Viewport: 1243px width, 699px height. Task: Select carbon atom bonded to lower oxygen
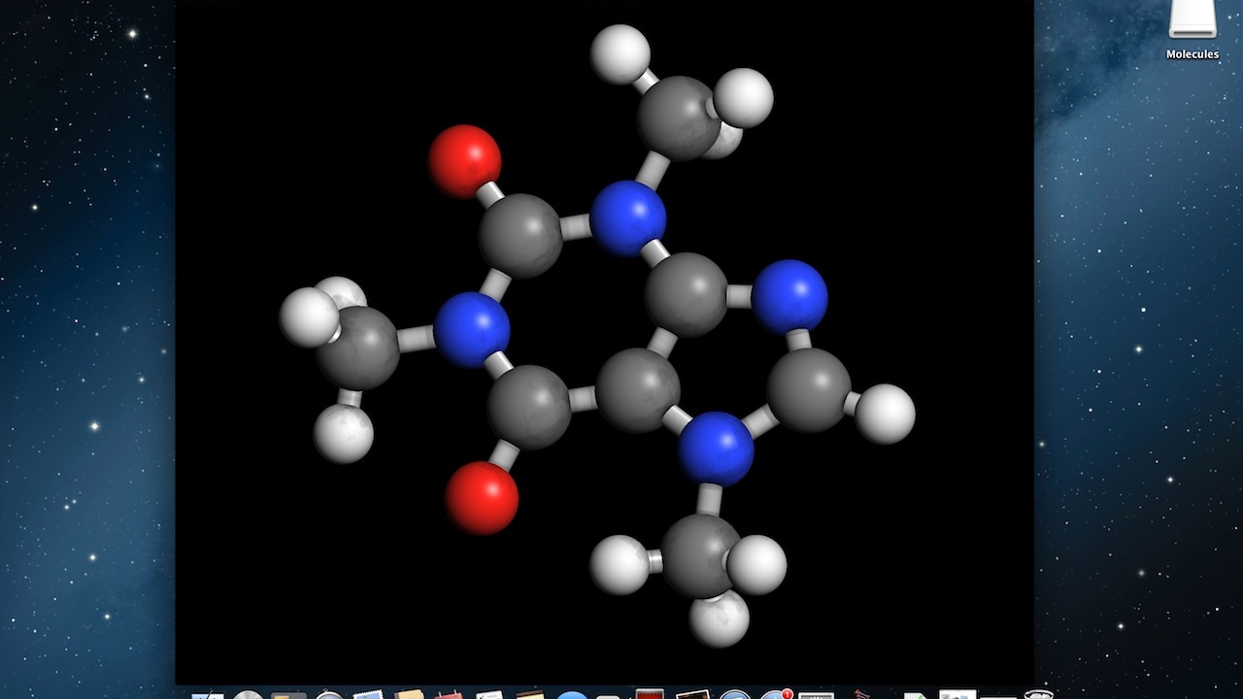(x=529, y=407)
